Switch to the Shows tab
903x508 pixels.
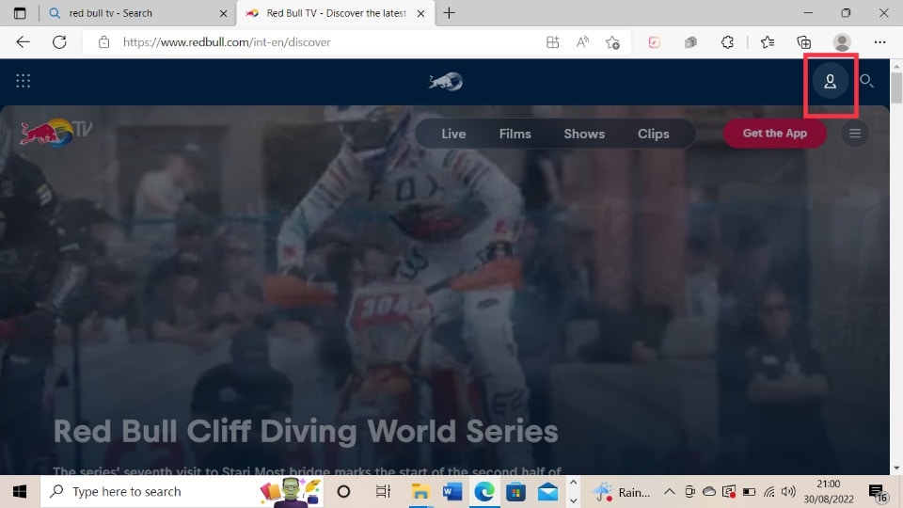(584, 134)
